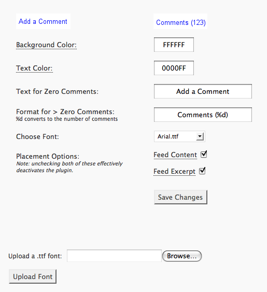Click the Choose Font label text
Image resolution: width=267 pixels, height=292 pixels.
pos(37,136)
